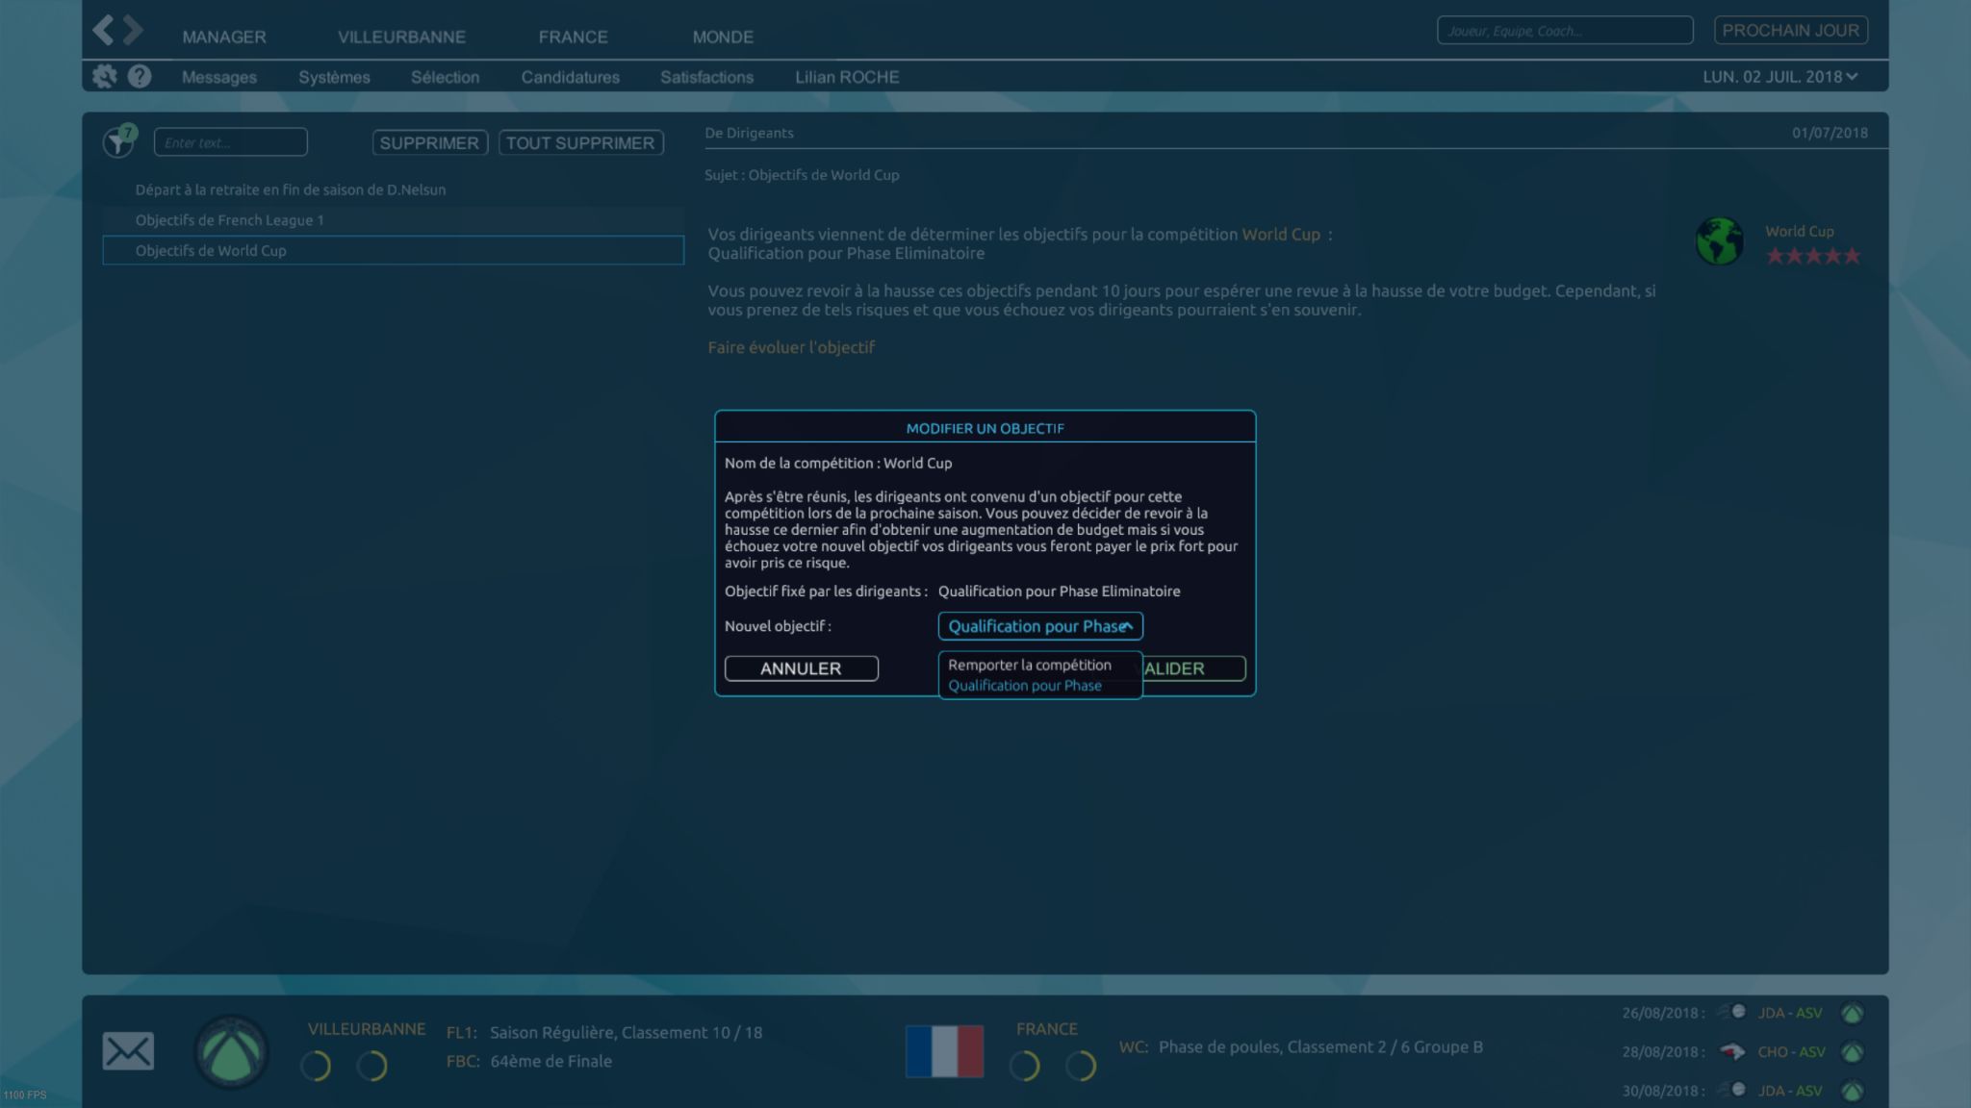Switch to the Satisfactions tab
The image size is (1971, 1108).
[x=706, y=77]
